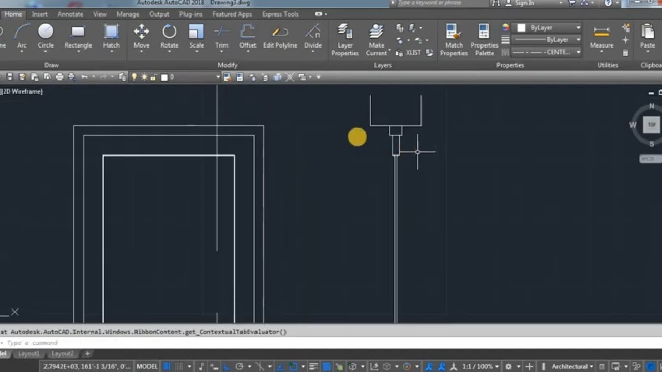Toggle MODEL space button
Screen dimensions: 662x372
click(147, 366)
